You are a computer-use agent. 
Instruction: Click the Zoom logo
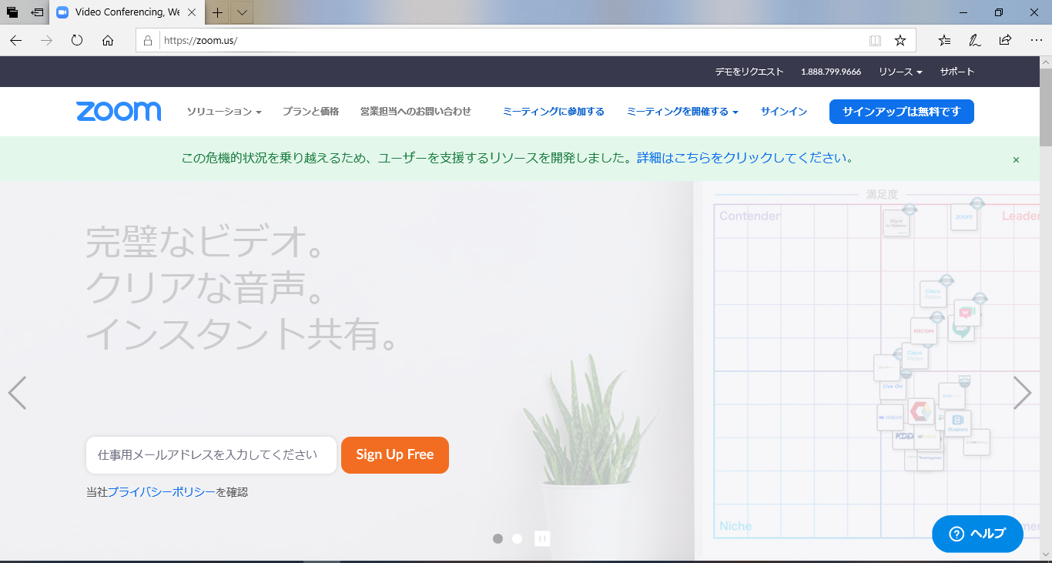click(119, 112)
